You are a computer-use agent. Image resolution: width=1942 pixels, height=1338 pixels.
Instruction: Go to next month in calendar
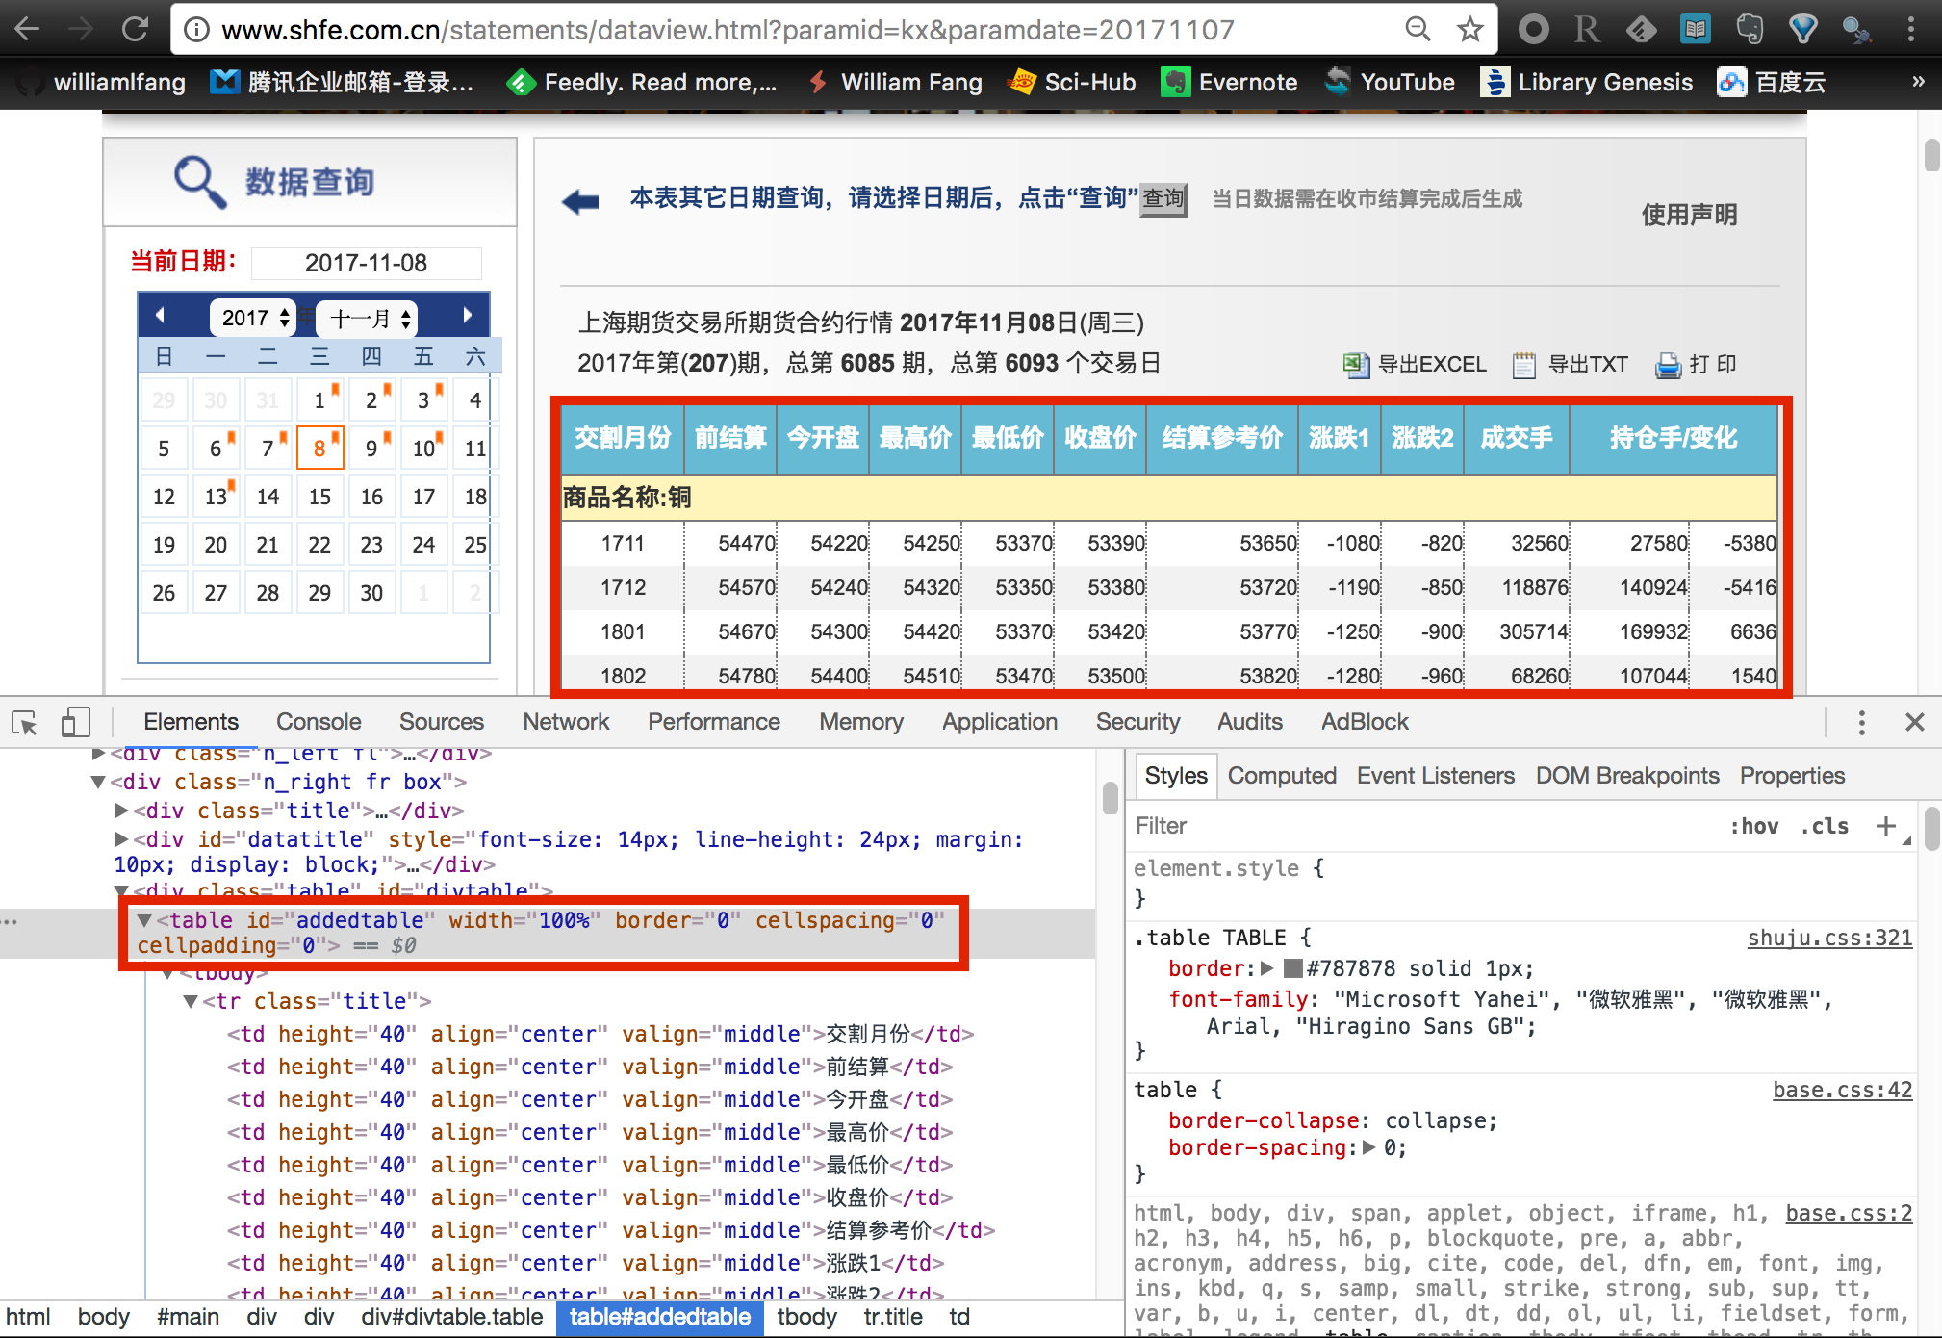pos(467,315)
